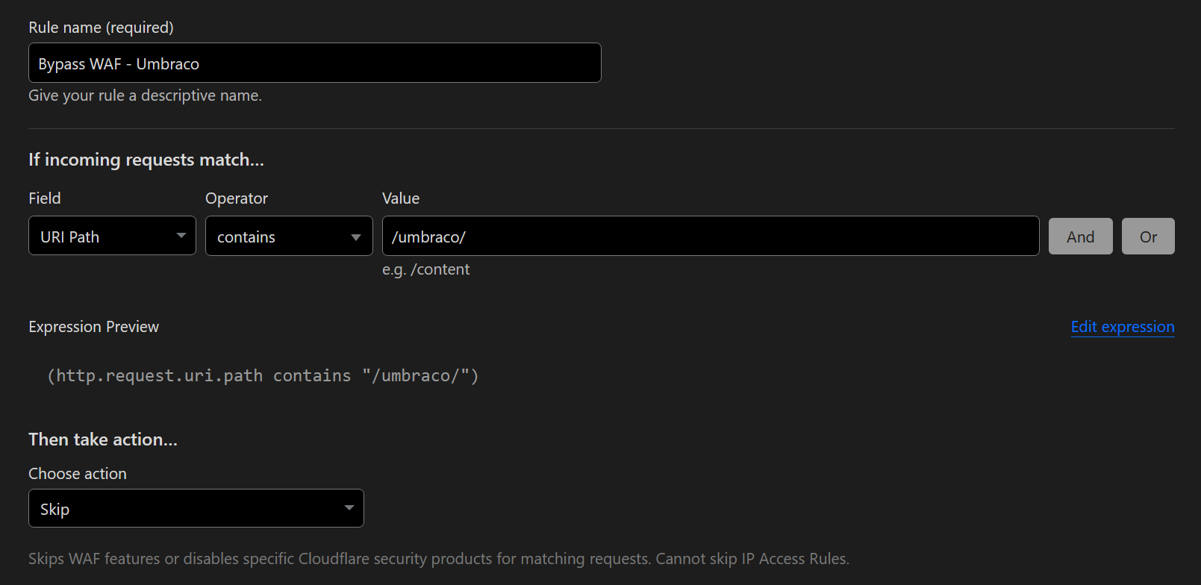Click the expression preview code text
Screen dimensions: 1201x585
coord(263,375)
